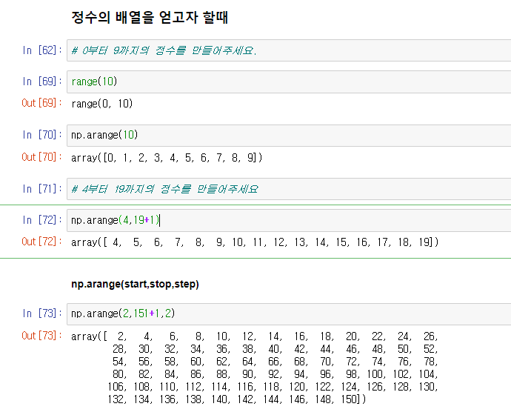Click the In [70] prompt label
The width and height of the screenshot is (511, 415).
pos(42,135)
